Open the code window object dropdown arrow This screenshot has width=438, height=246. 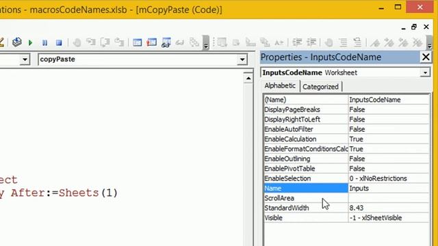tap(25, 59)
